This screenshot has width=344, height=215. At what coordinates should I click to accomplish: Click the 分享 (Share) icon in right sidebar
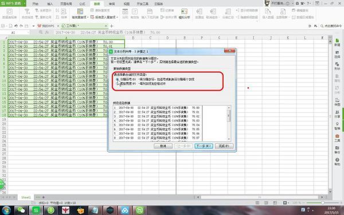tap(337, 114)
